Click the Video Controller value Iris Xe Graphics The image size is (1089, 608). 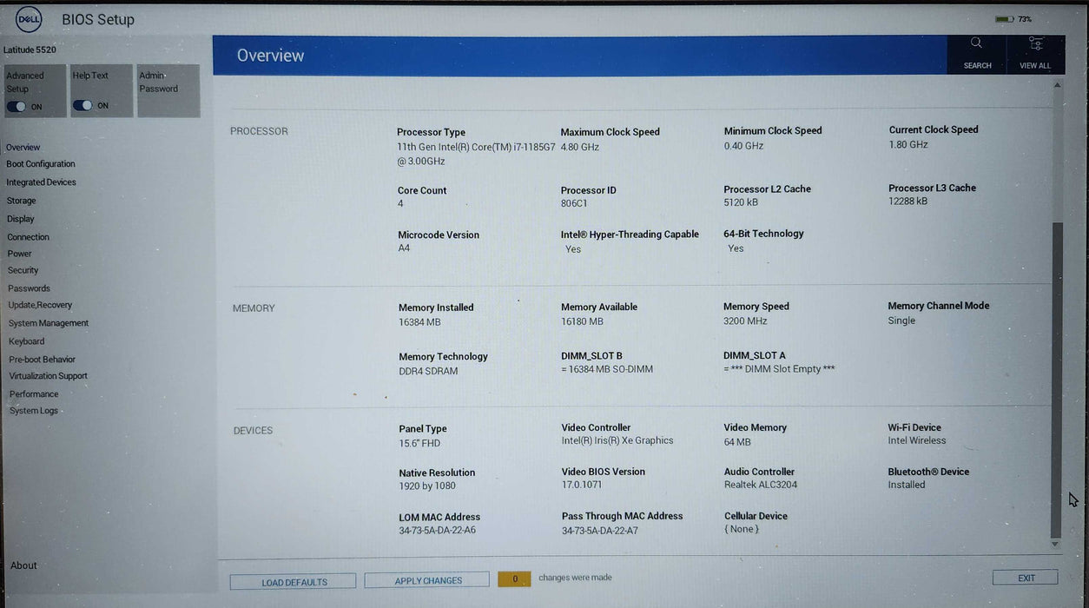pos(617,440)
